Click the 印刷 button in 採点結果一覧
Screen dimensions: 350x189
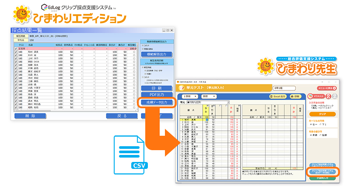click(157, 88)
